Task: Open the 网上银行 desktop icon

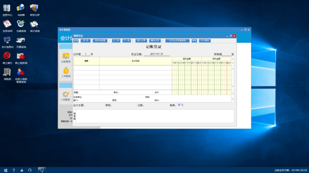Action: [7, 58]
